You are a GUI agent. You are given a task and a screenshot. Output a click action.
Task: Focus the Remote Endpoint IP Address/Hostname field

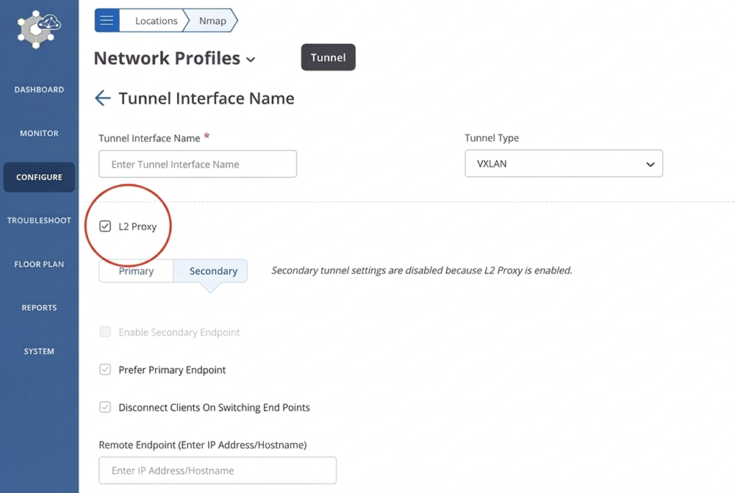coord(218,470)
